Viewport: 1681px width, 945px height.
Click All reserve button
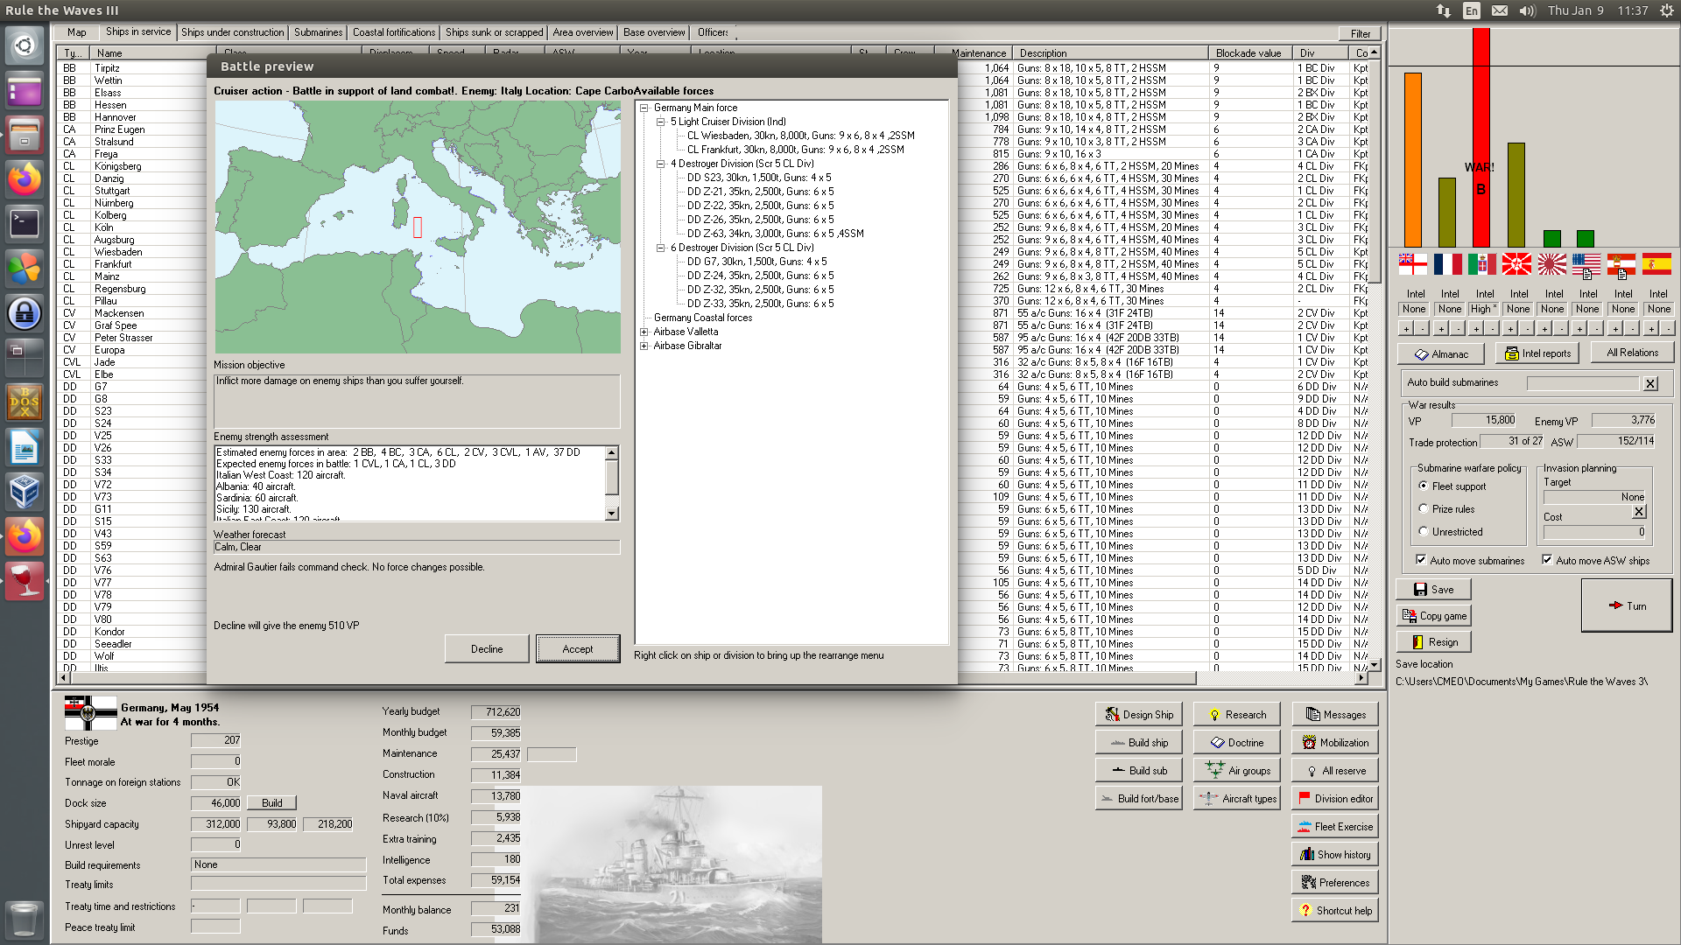(x=1335, y=770)
